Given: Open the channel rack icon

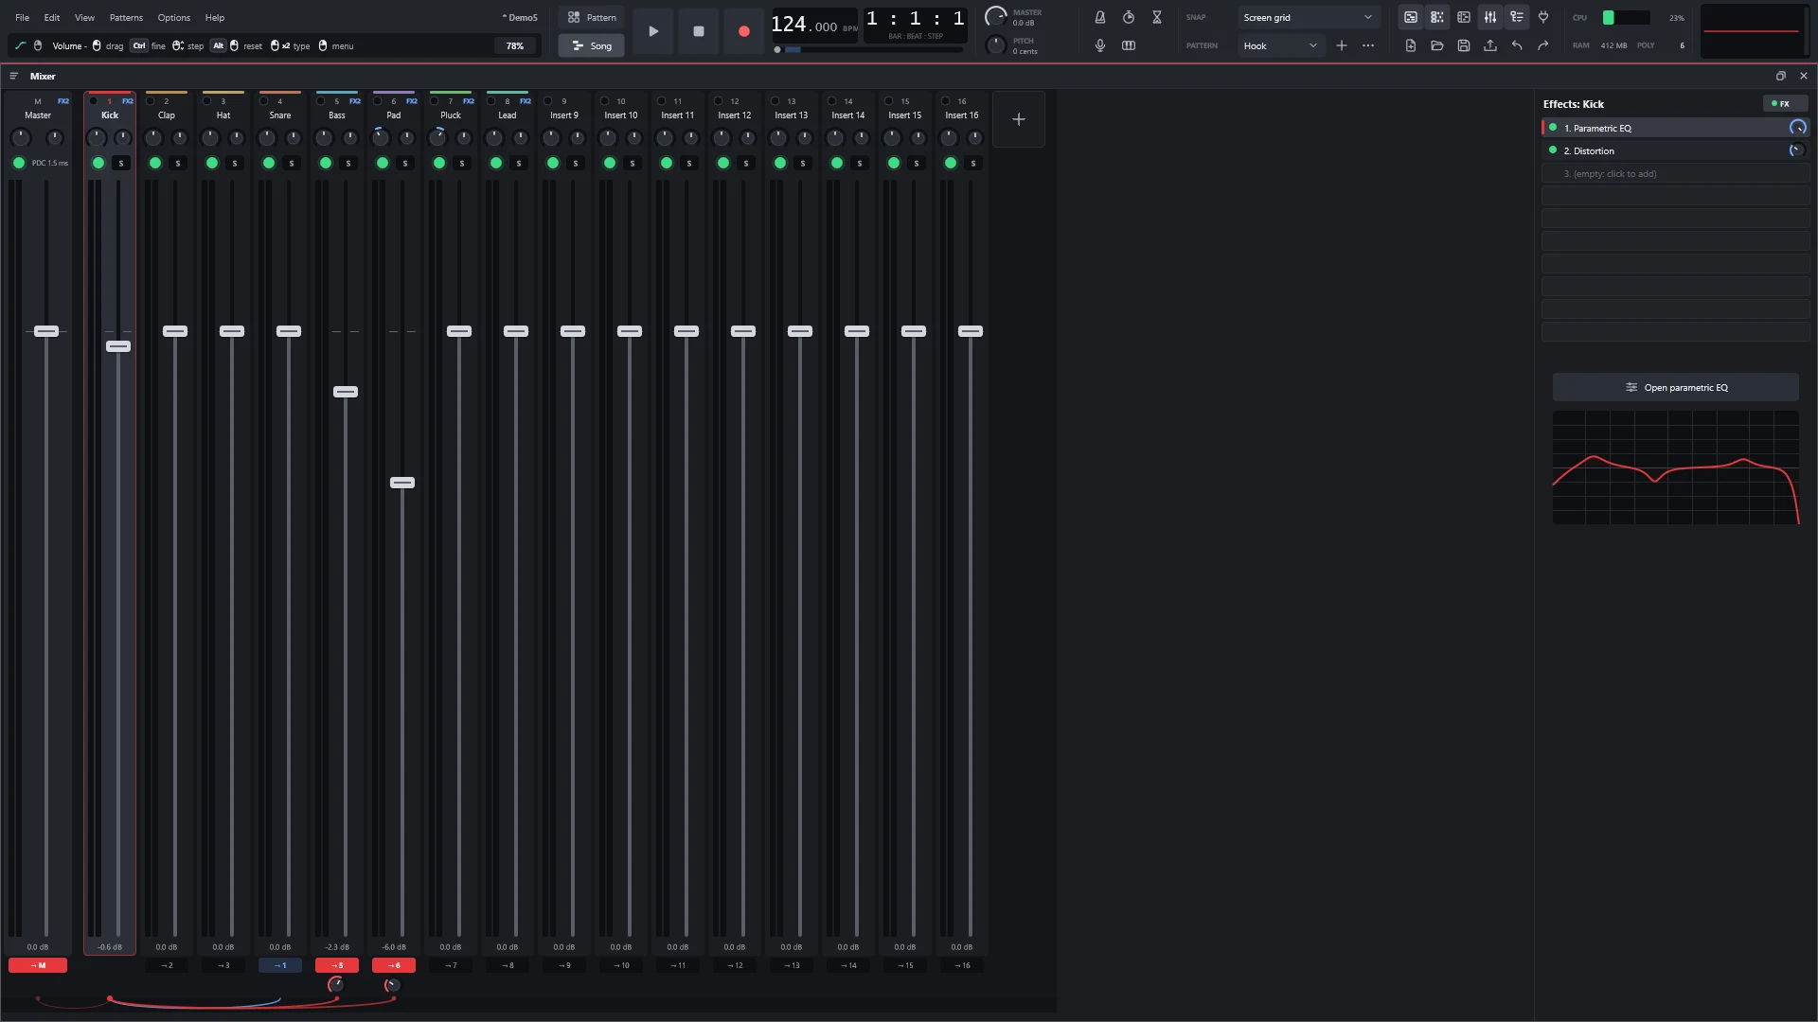Looking at the screenshot, I should pyautogui.click(x=1437, y=17).
